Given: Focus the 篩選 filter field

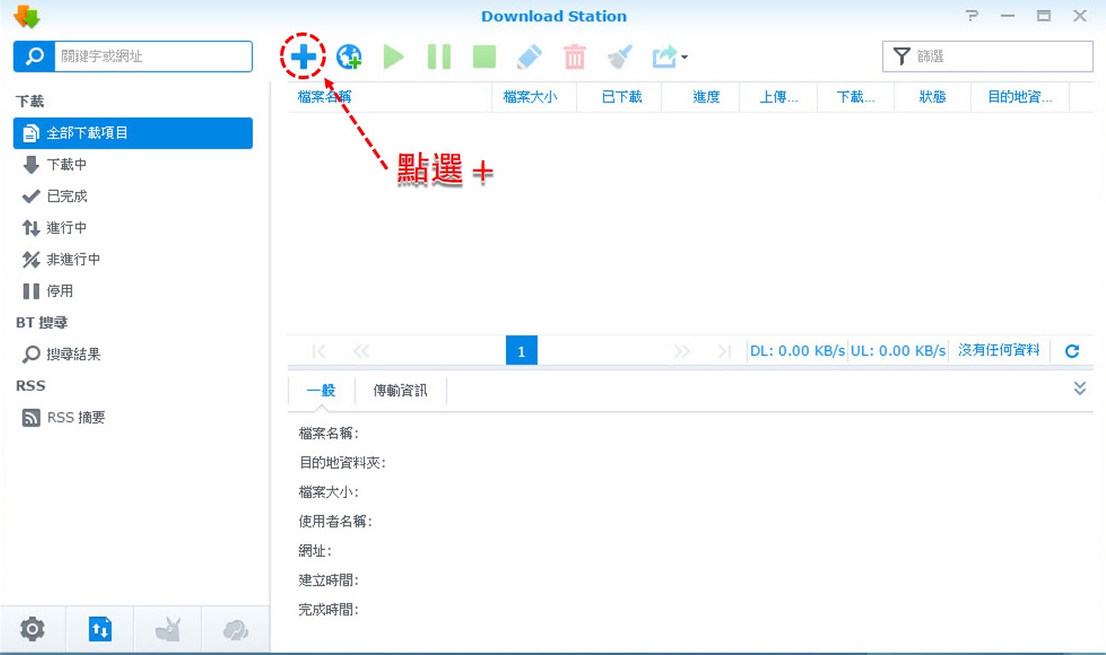Looking at the screenshot, I should click(988, 56).
